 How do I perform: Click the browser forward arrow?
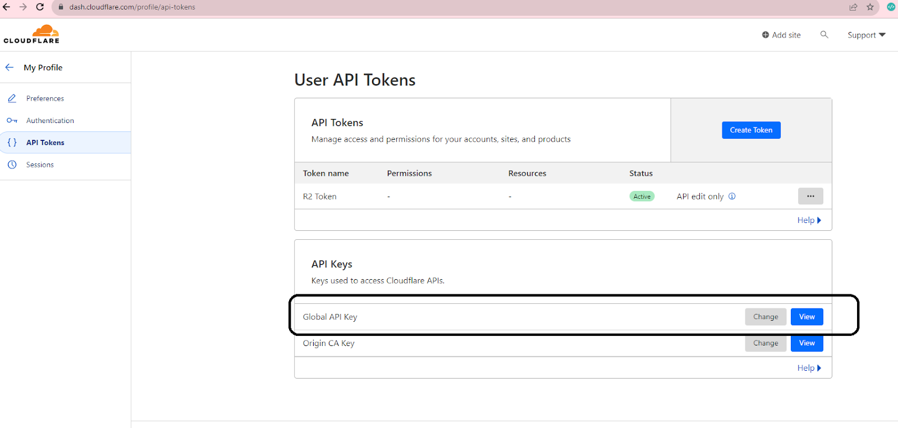coord(23,7)
